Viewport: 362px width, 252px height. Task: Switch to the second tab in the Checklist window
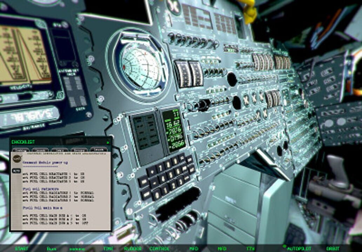(x=41, y=149)
